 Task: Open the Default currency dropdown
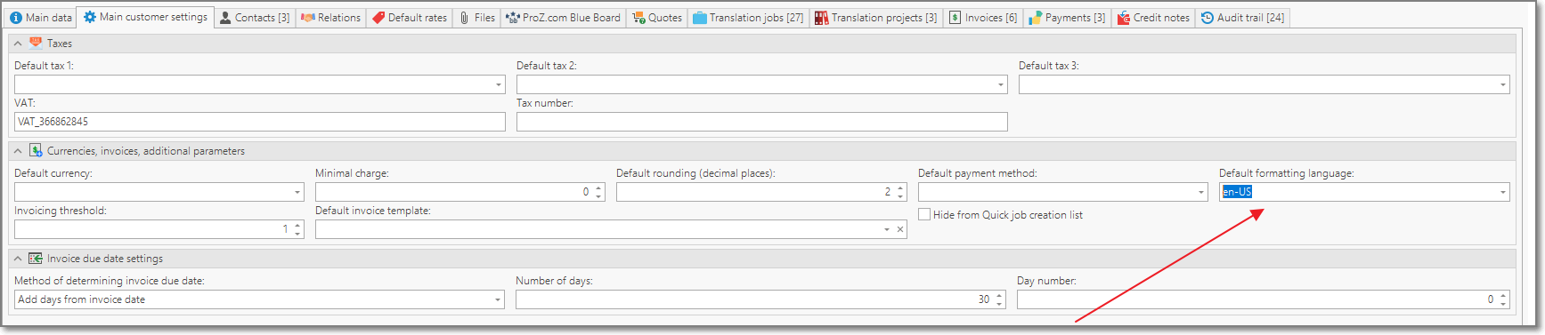point(297,192)
